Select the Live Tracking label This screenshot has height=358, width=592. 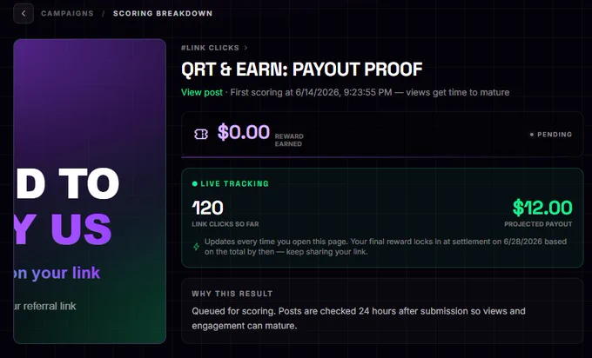[234, 184]
